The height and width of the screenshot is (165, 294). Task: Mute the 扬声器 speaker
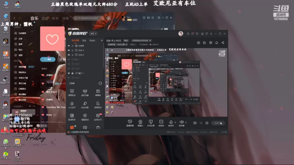click(181, 123)
